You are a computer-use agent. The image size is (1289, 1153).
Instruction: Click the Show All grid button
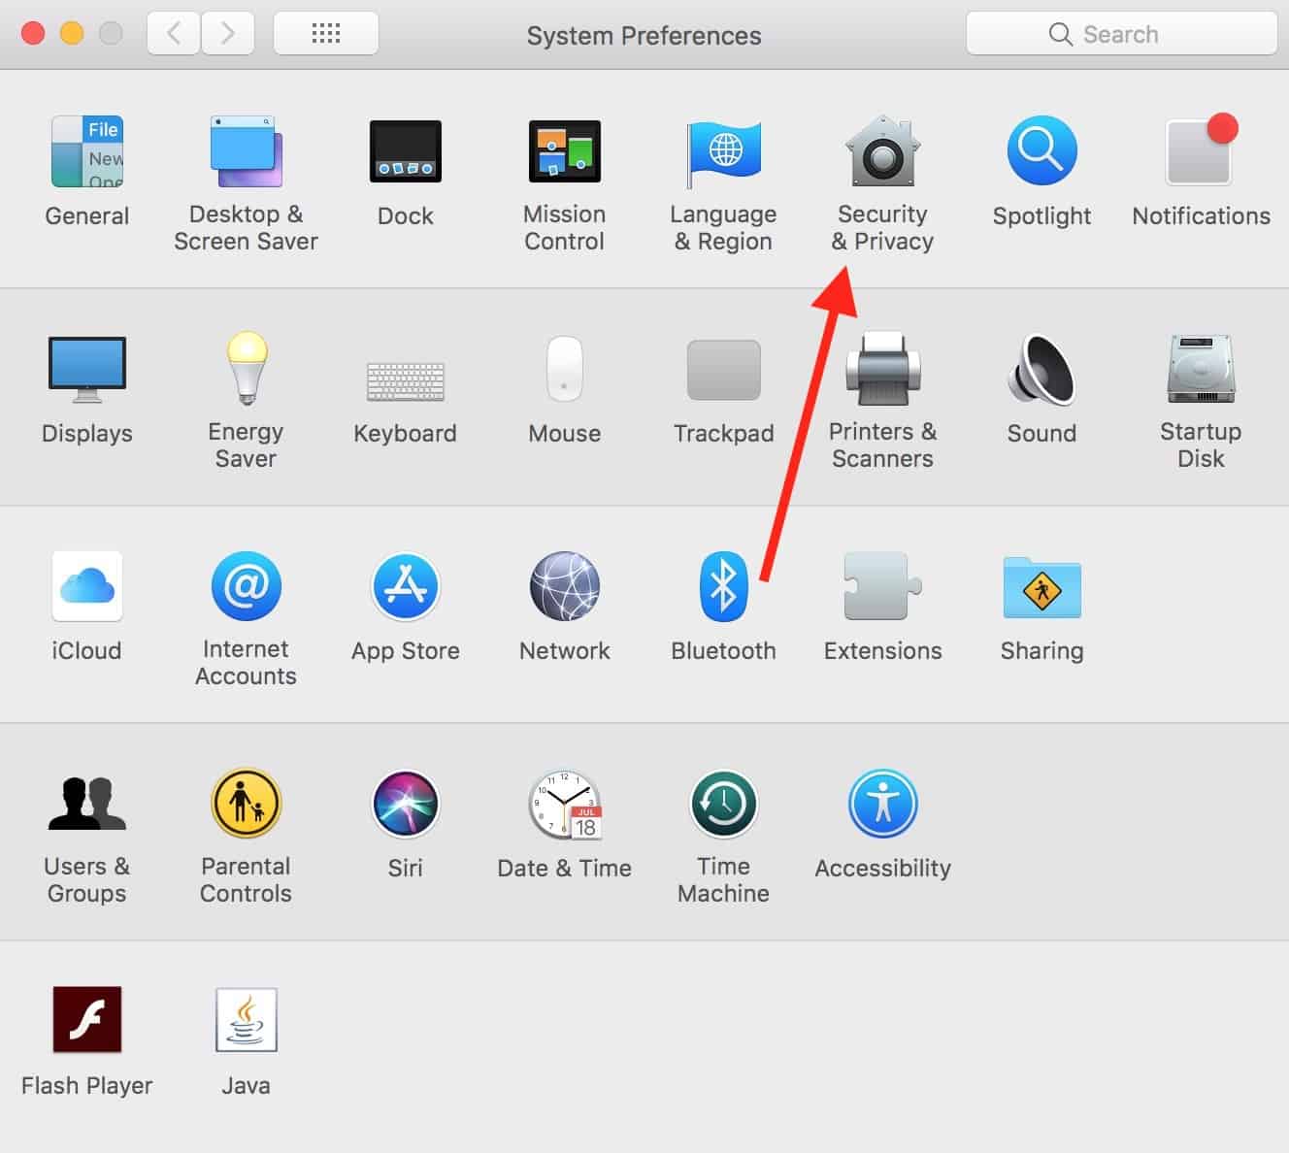[x=326, y=34]
